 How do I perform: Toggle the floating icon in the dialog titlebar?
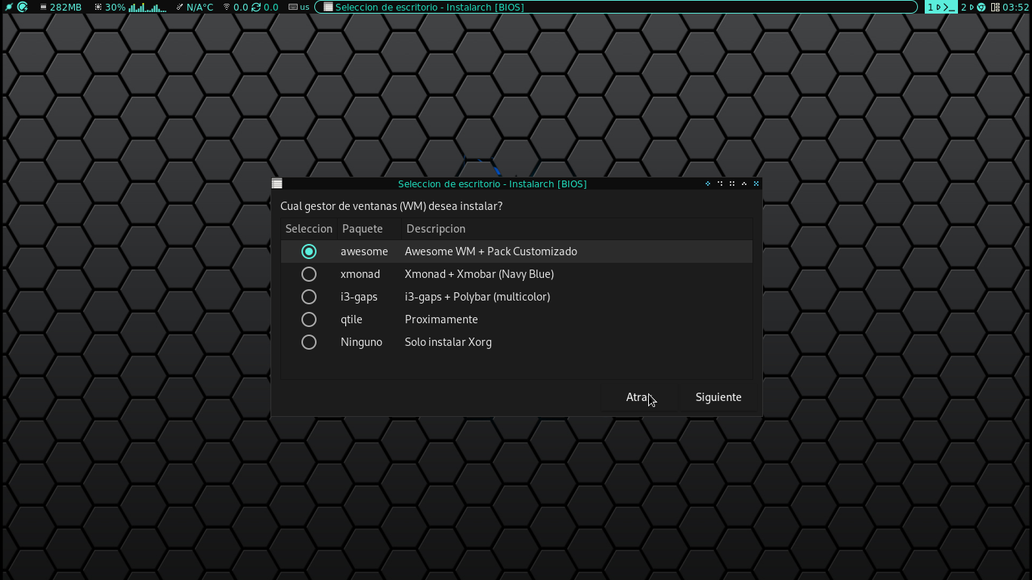[708, 184]
